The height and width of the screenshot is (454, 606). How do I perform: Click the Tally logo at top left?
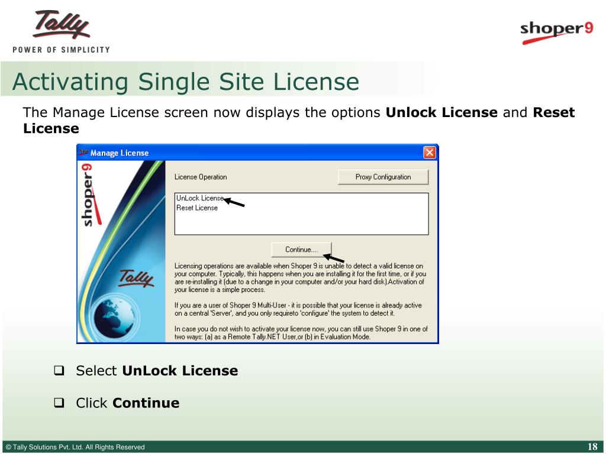pos(61,32)
